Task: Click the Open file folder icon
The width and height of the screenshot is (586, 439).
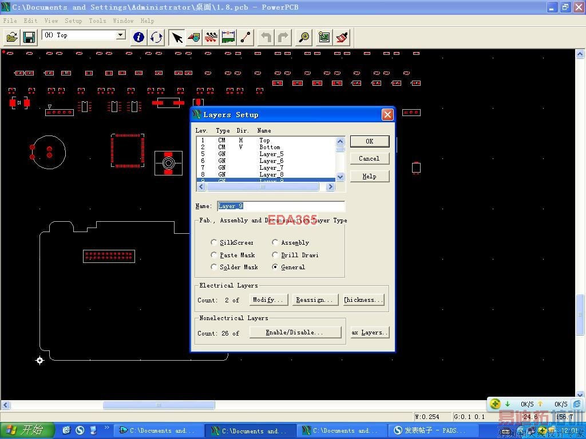Action: (x=12, y=37)
